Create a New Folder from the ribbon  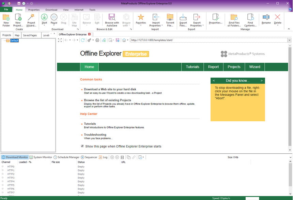pos(6,20)
